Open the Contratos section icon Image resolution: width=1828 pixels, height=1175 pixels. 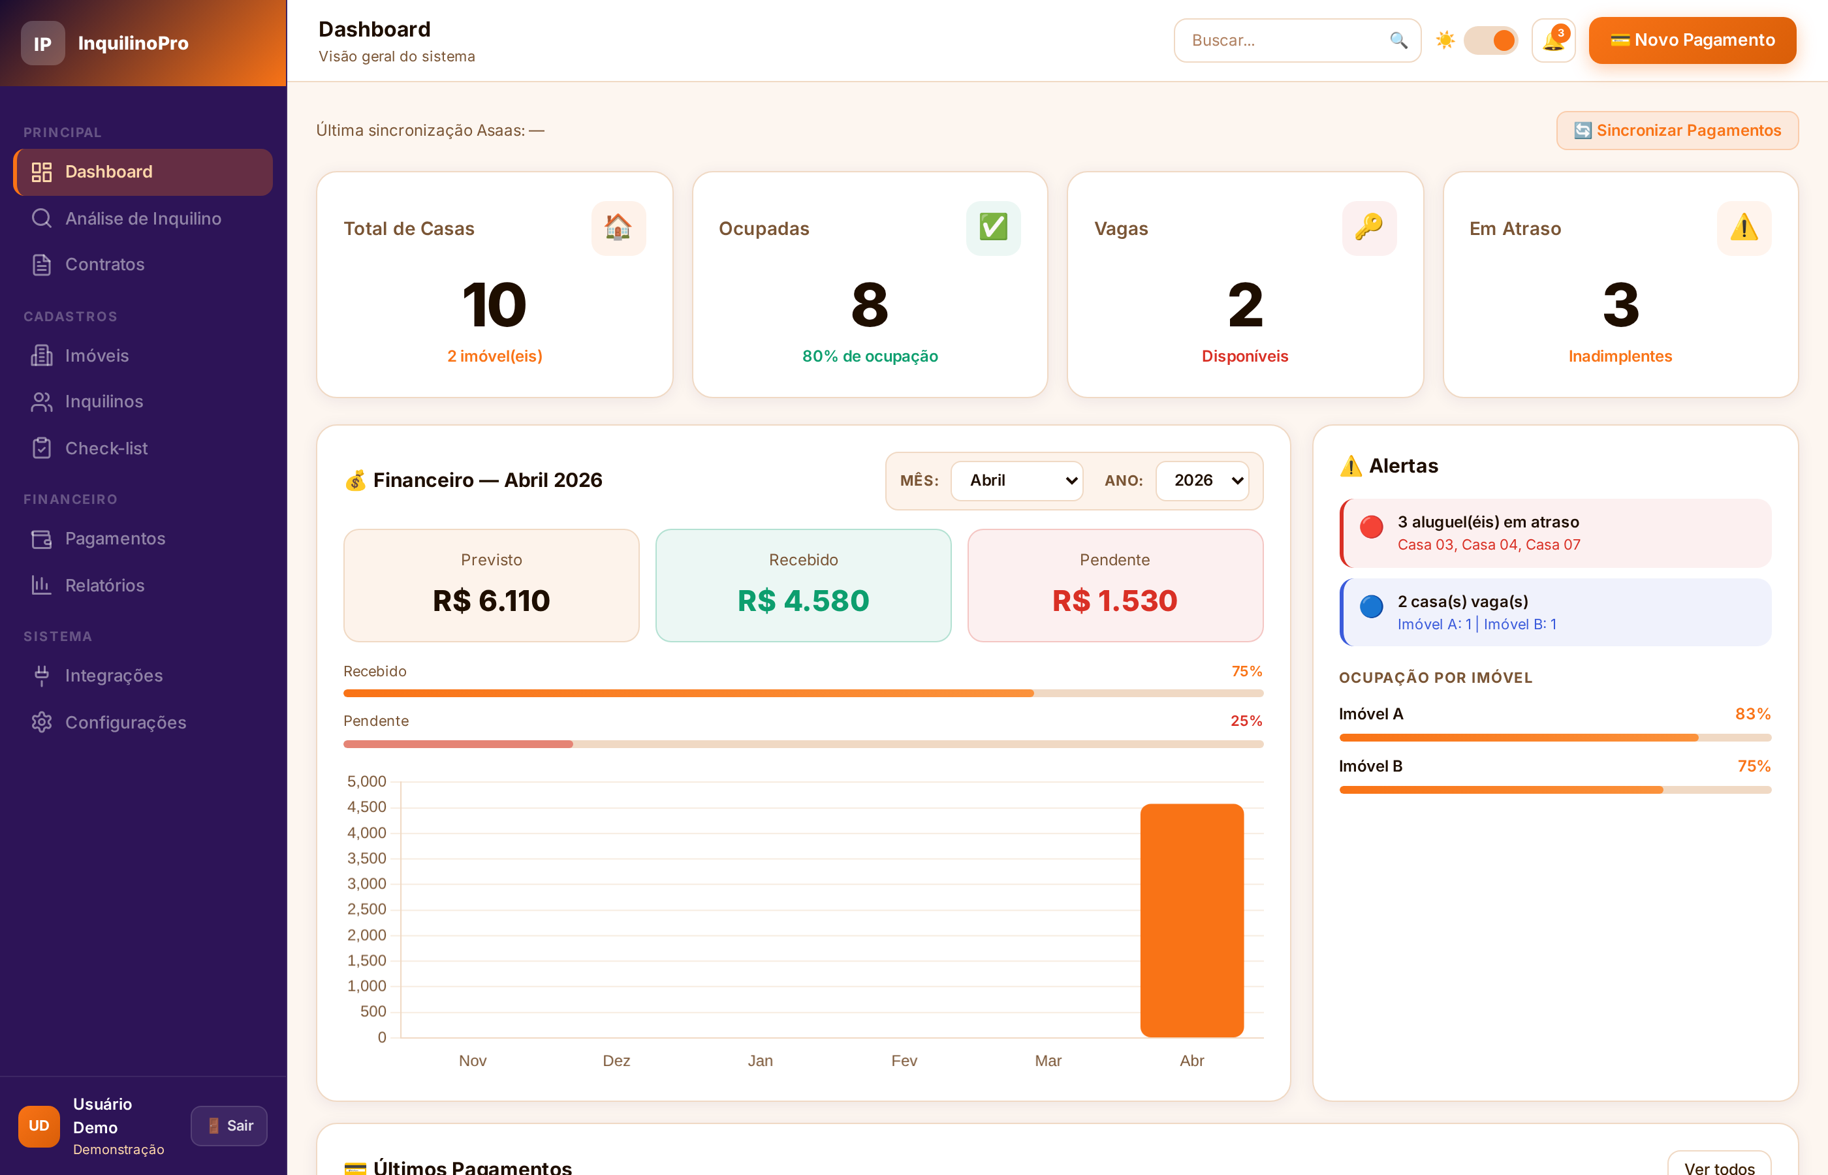[x=41, y=264]
